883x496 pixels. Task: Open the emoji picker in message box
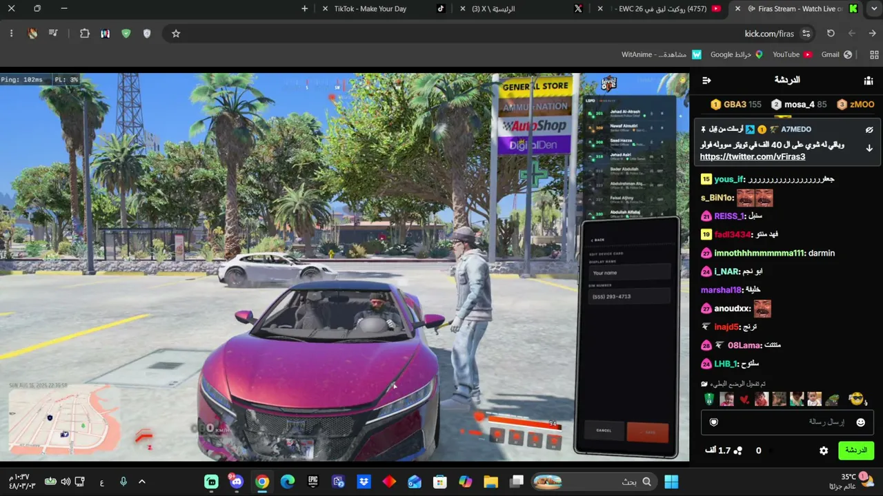[x=860, y=422]
